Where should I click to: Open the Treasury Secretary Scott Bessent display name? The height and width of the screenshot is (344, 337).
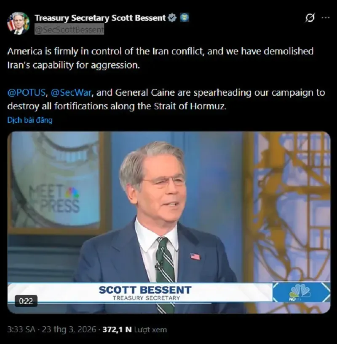pyautogui.click(x=100, y=18)
